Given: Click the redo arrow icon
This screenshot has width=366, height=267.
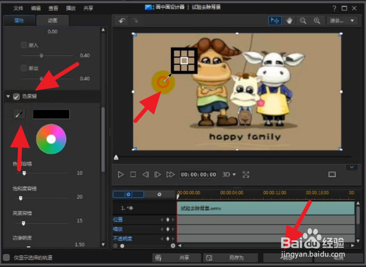Looking at the screenshot, I should tap(135, 21).
